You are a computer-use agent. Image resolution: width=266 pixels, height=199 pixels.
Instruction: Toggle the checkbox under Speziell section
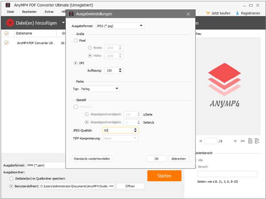click(76, 107)
